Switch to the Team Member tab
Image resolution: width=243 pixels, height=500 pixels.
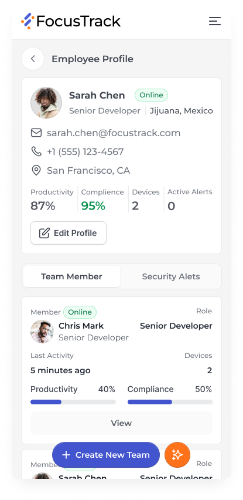pos(72,276)
